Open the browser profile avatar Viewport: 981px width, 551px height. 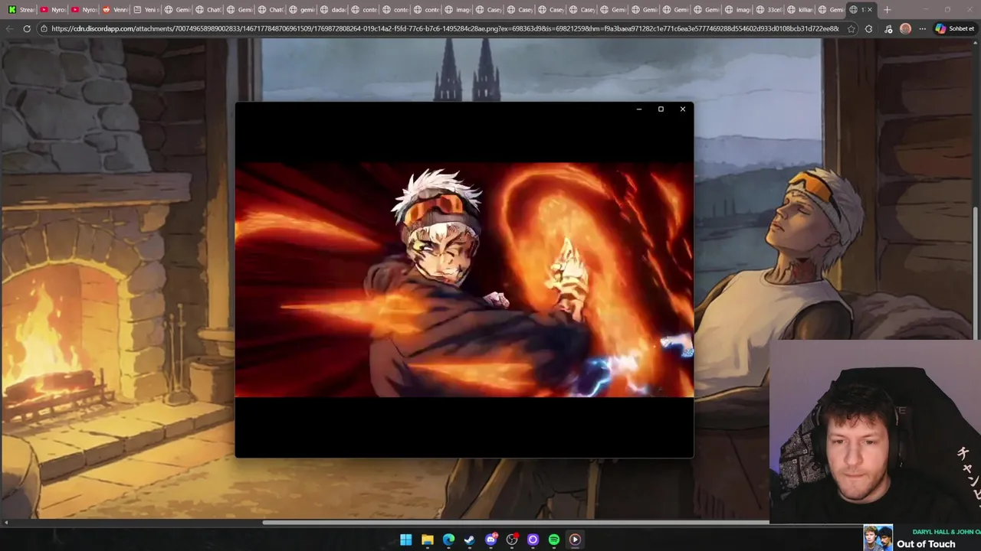pyautogui.click(x=905, y=28)
